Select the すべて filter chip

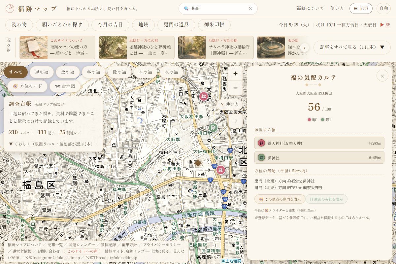click(x=16, y=72)
